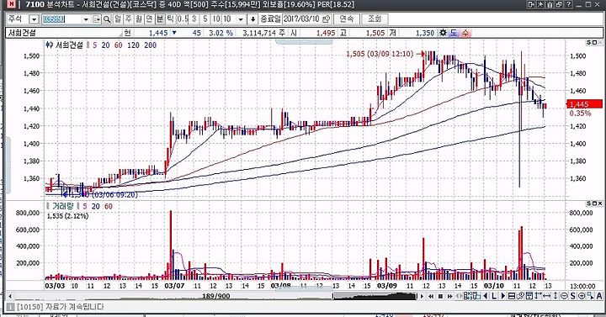Click the 60 moving average legend
Image resolution: width=606 pixels, height=317 pixels.
point(119,45)
